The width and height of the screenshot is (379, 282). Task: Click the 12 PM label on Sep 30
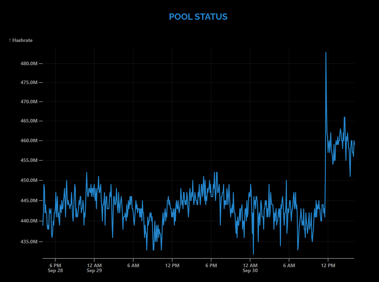tap(328, 266)
